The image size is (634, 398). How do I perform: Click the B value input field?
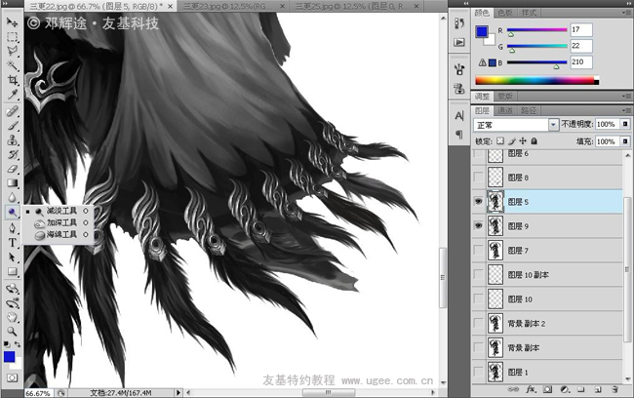[x=581, y=62]
